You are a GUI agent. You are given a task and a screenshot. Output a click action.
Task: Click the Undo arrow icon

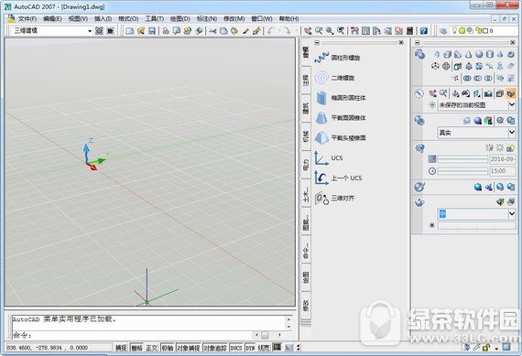pos(270,31)
